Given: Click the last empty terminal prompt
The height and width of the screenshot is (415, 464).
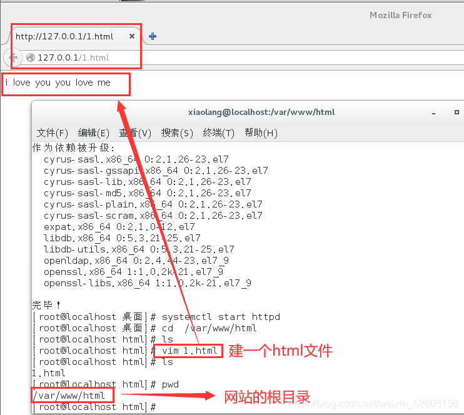Looking at the screenshot, I should click(94, 407).
